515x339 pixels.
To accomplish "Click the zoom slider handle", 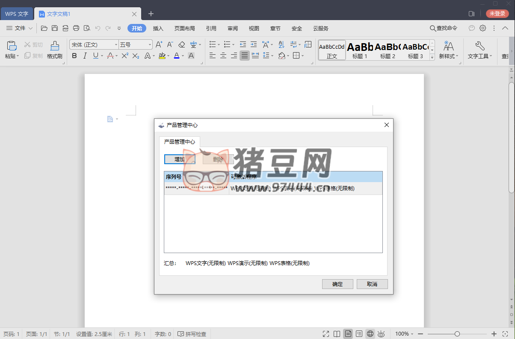I will 457,334.
